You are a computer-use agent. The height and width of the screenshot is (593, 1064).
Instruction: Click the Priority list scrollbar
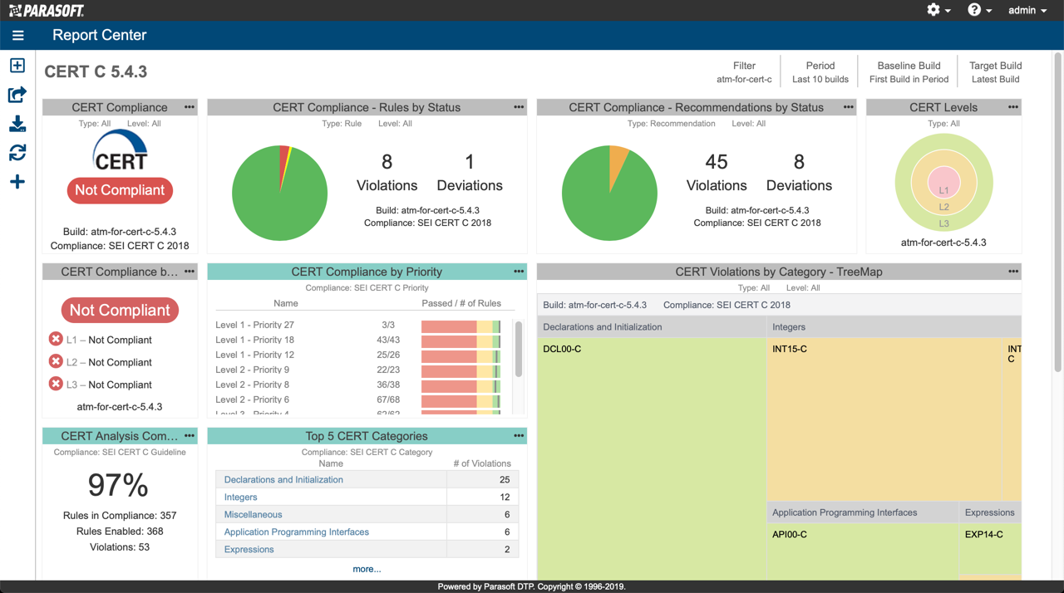coord(519,349)
